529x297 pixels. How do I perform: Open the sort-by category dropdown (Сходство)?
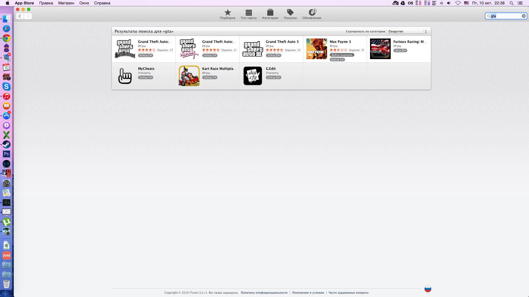pyautogui.click(x=407, y=31)
